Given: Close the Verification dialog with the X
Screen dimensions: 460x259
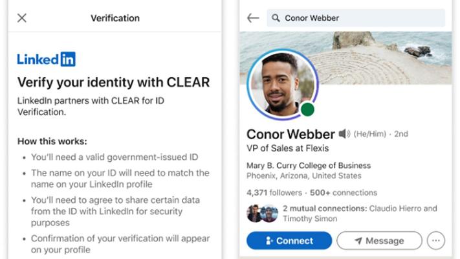Looking at the screenshot, I should tap(22, 18).
